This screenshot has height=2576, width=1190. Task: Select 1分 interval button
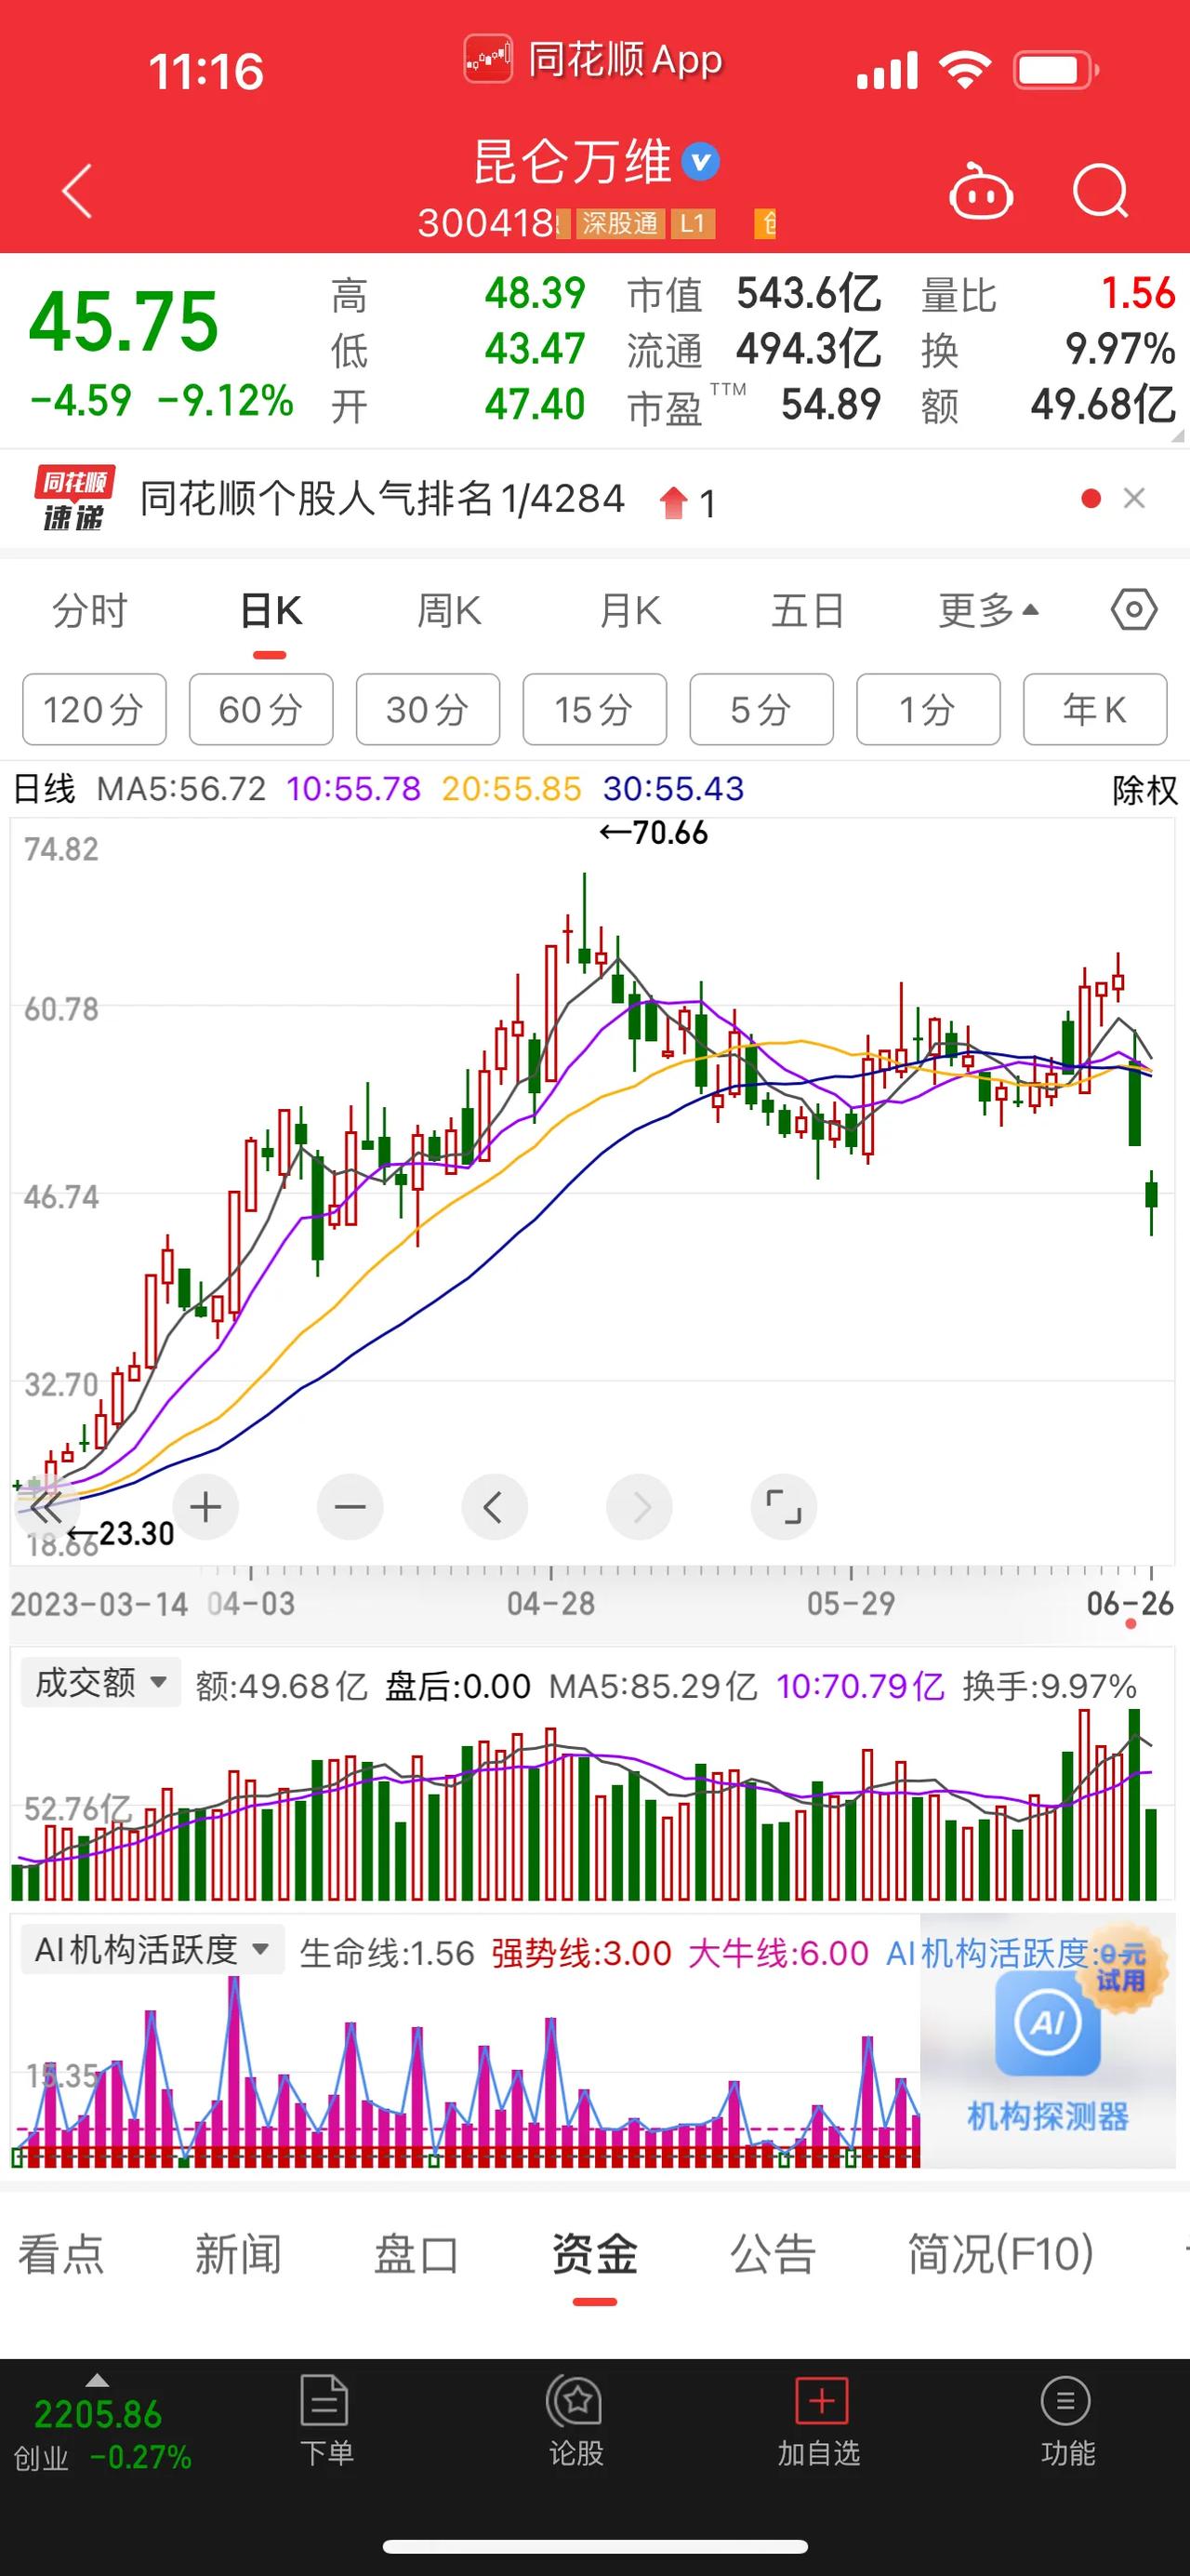[x=928, y=709]
